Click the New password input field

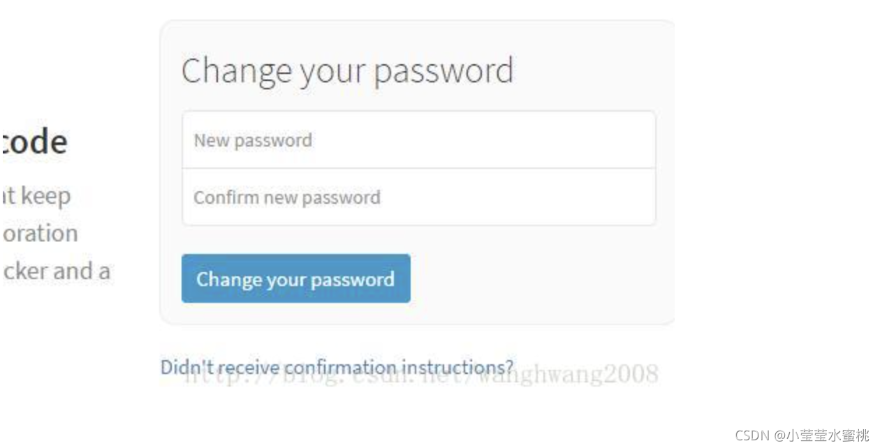coord(419,140)
